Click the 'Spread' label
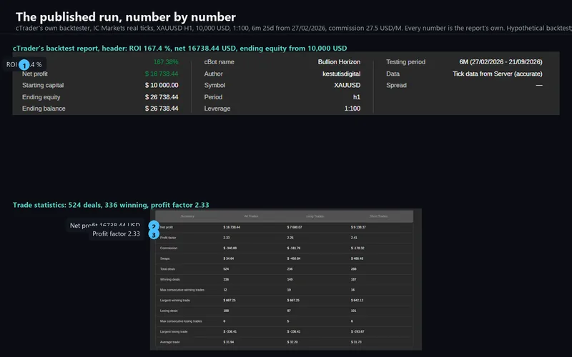 [x=396, y=85]
